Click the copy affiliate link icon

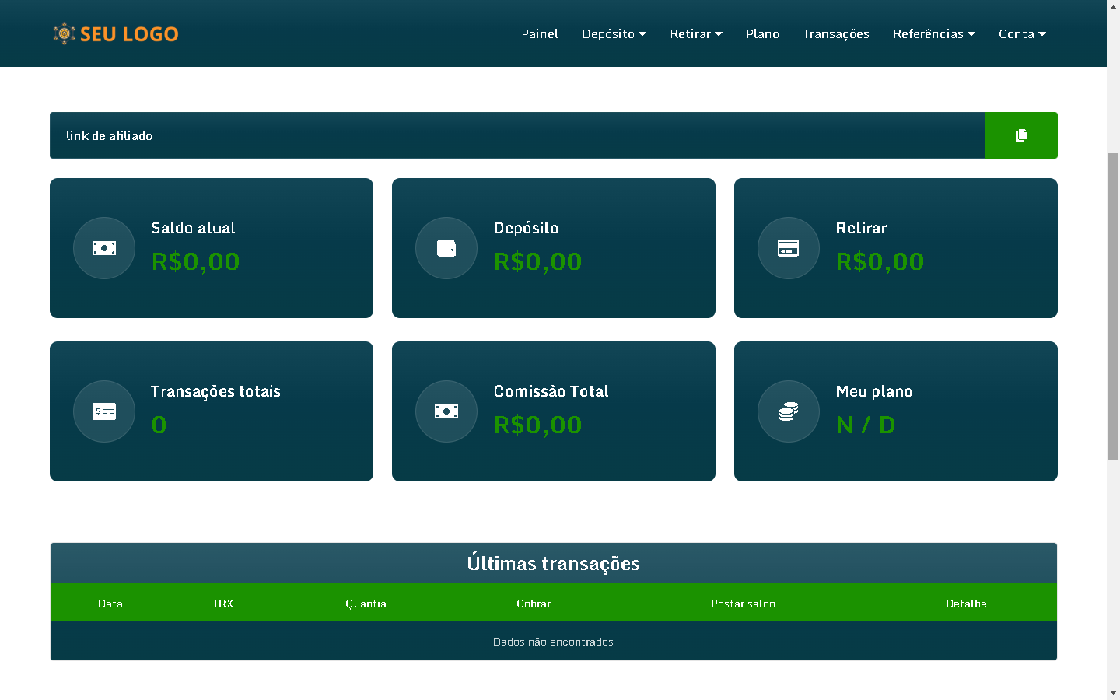point(1020,135)
